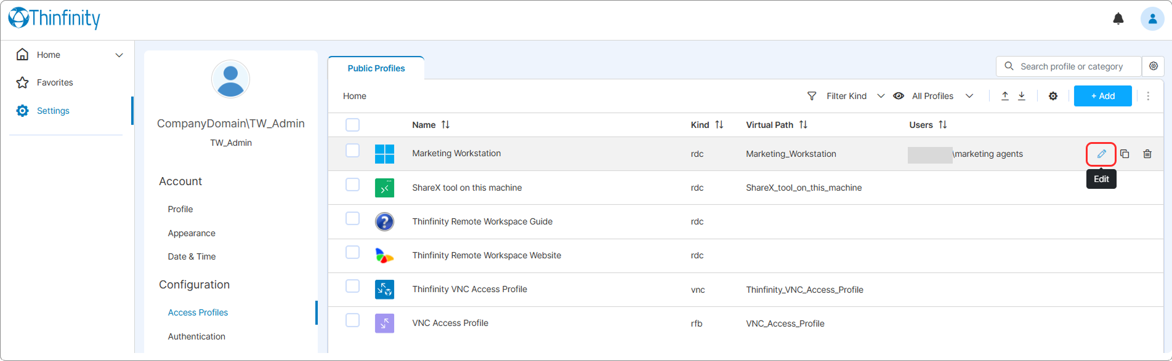Image resolution: width=1172 pixels, height=361 pixels.
Task: Open search settings gear beside search box
Action: 1154,66
